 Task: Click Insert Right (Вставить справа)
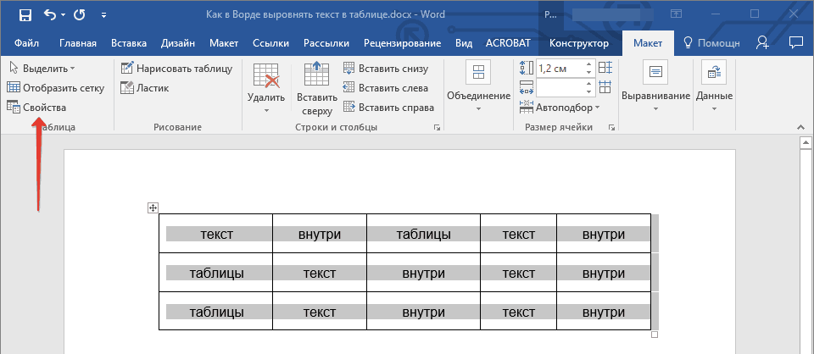coord(388,108)
